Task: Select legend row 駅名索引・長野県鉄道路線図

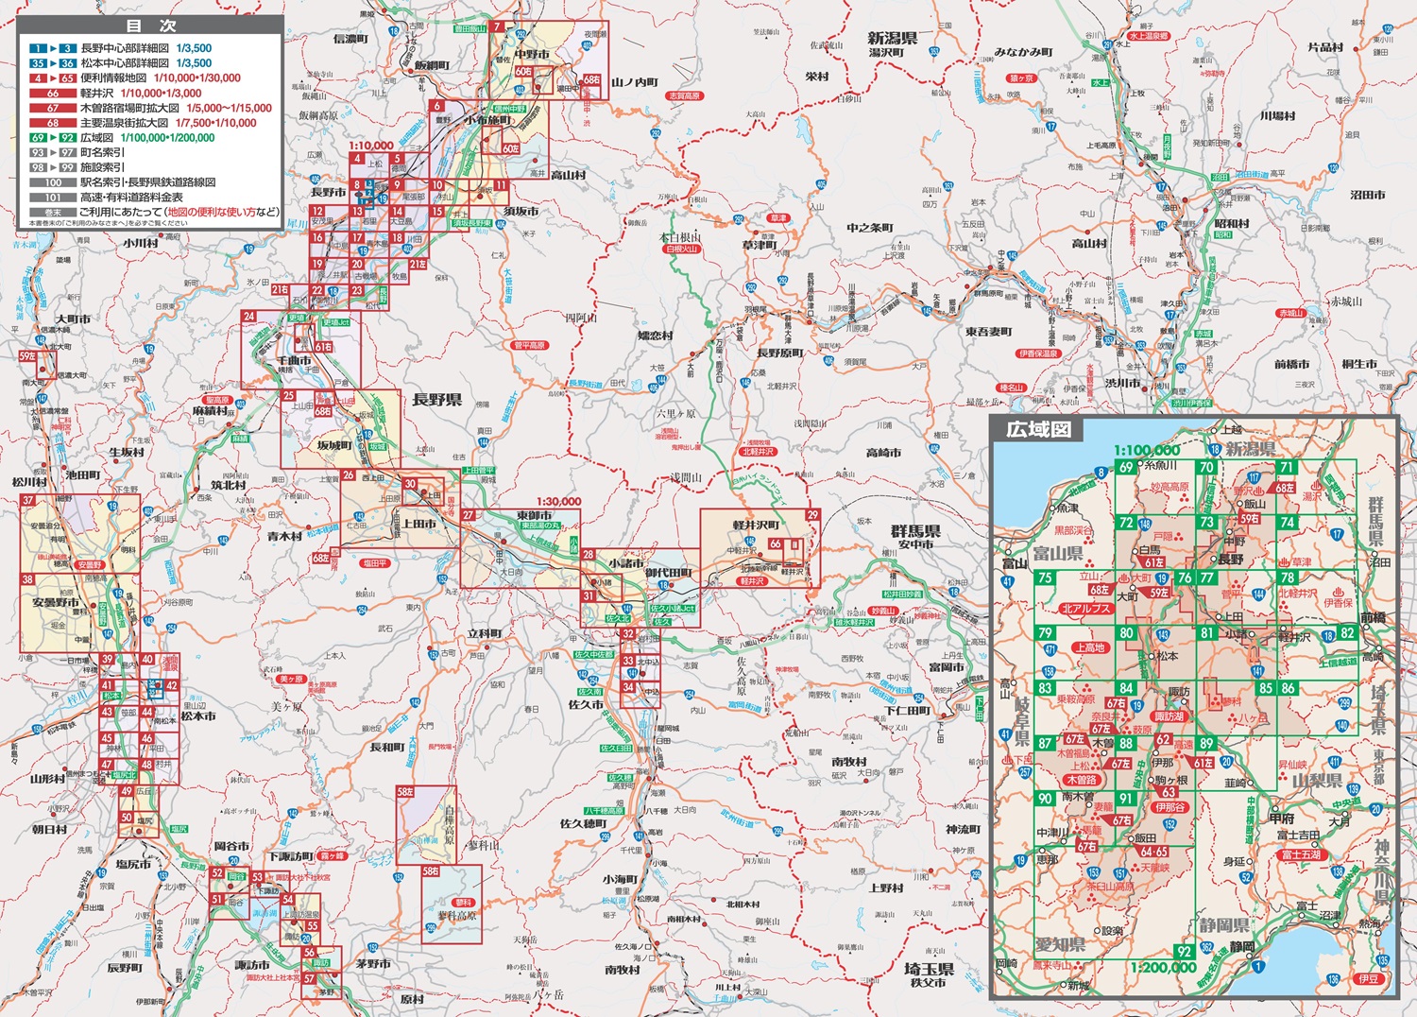Action: coord(123,182)
